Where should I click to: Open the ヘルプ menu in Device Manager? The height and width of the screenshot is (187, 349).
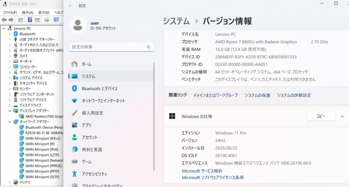(x=59, y=13)
